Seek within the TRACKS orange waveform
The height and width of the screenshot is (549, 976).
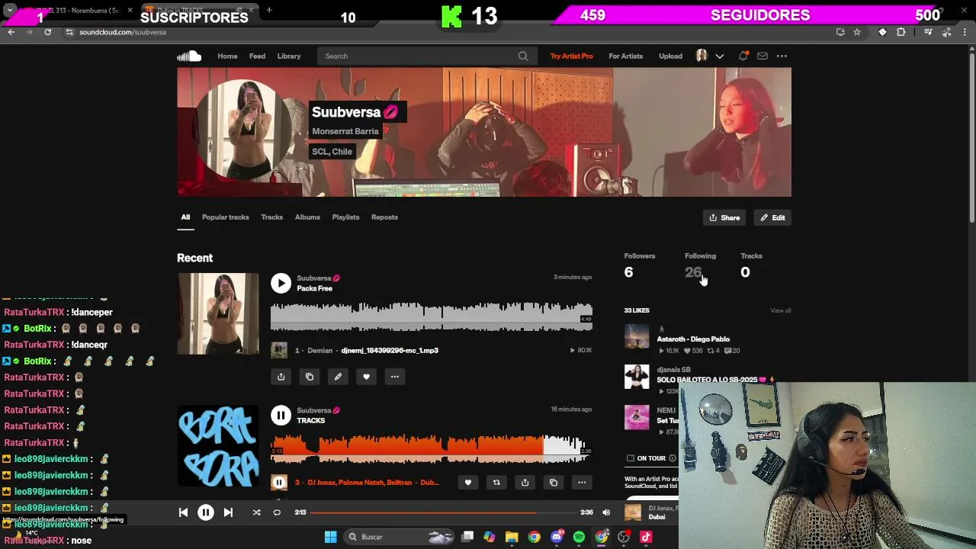pyautogui.click(x=431, y=449)
